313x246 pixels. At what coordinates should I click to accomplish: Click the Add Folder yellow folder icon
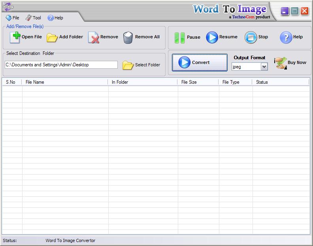click(x=52, y=38)
